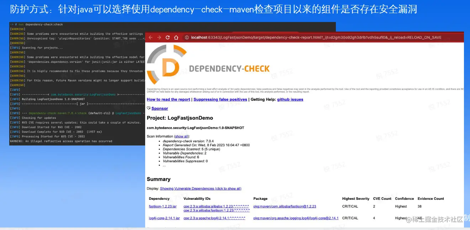Screen dimensions: 470x230
Task: Click CVE count 2 in fastjson row
Action: (x=374, y=206)
